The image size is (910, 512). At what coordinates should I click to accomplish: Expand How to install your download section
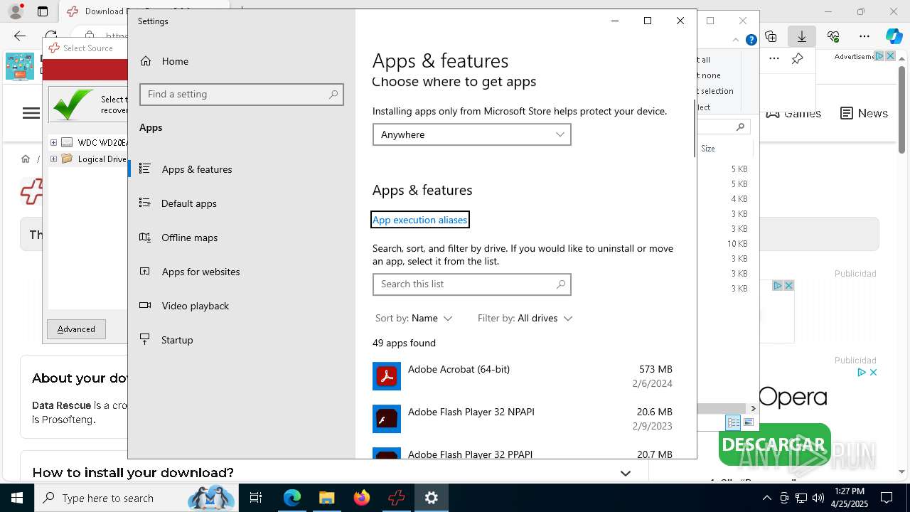pos(626,473)
